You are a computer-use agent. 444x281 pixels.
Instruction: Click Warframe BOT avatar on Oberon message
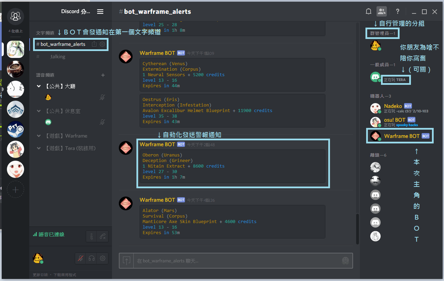[x=126, y=148]
